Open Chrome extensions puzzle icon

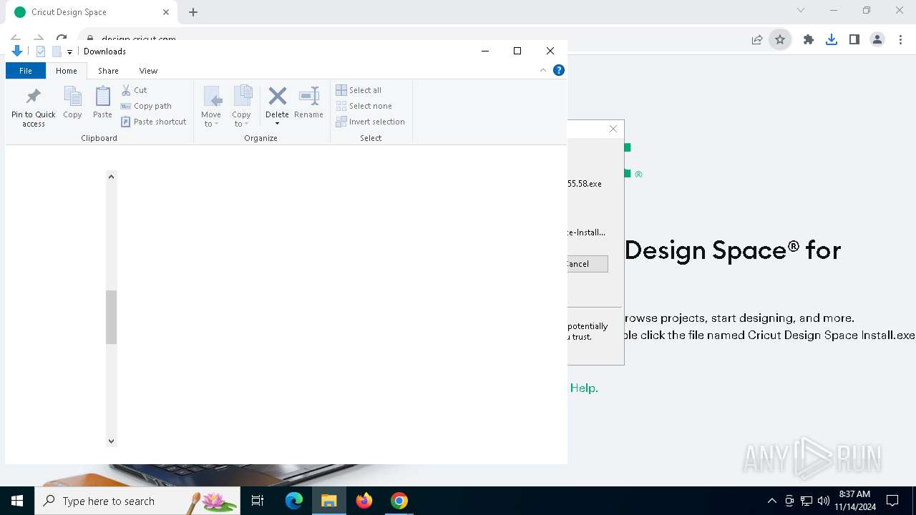click(809, 40)
